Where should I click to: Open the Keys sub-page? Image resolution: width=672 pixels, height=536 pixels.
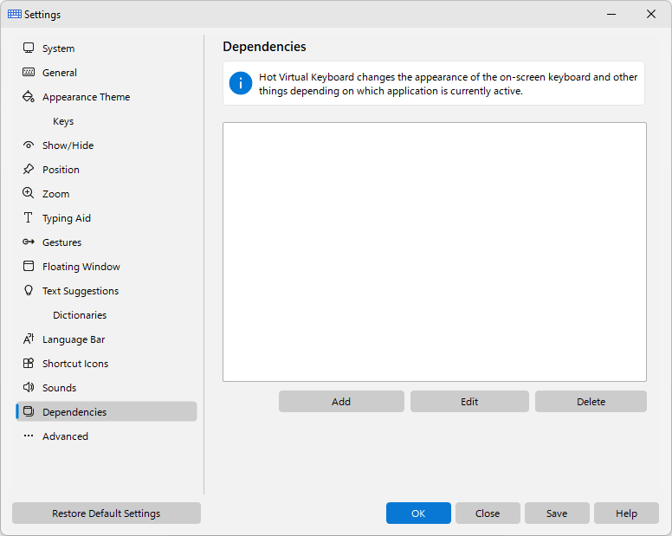[x=107, y=121]
